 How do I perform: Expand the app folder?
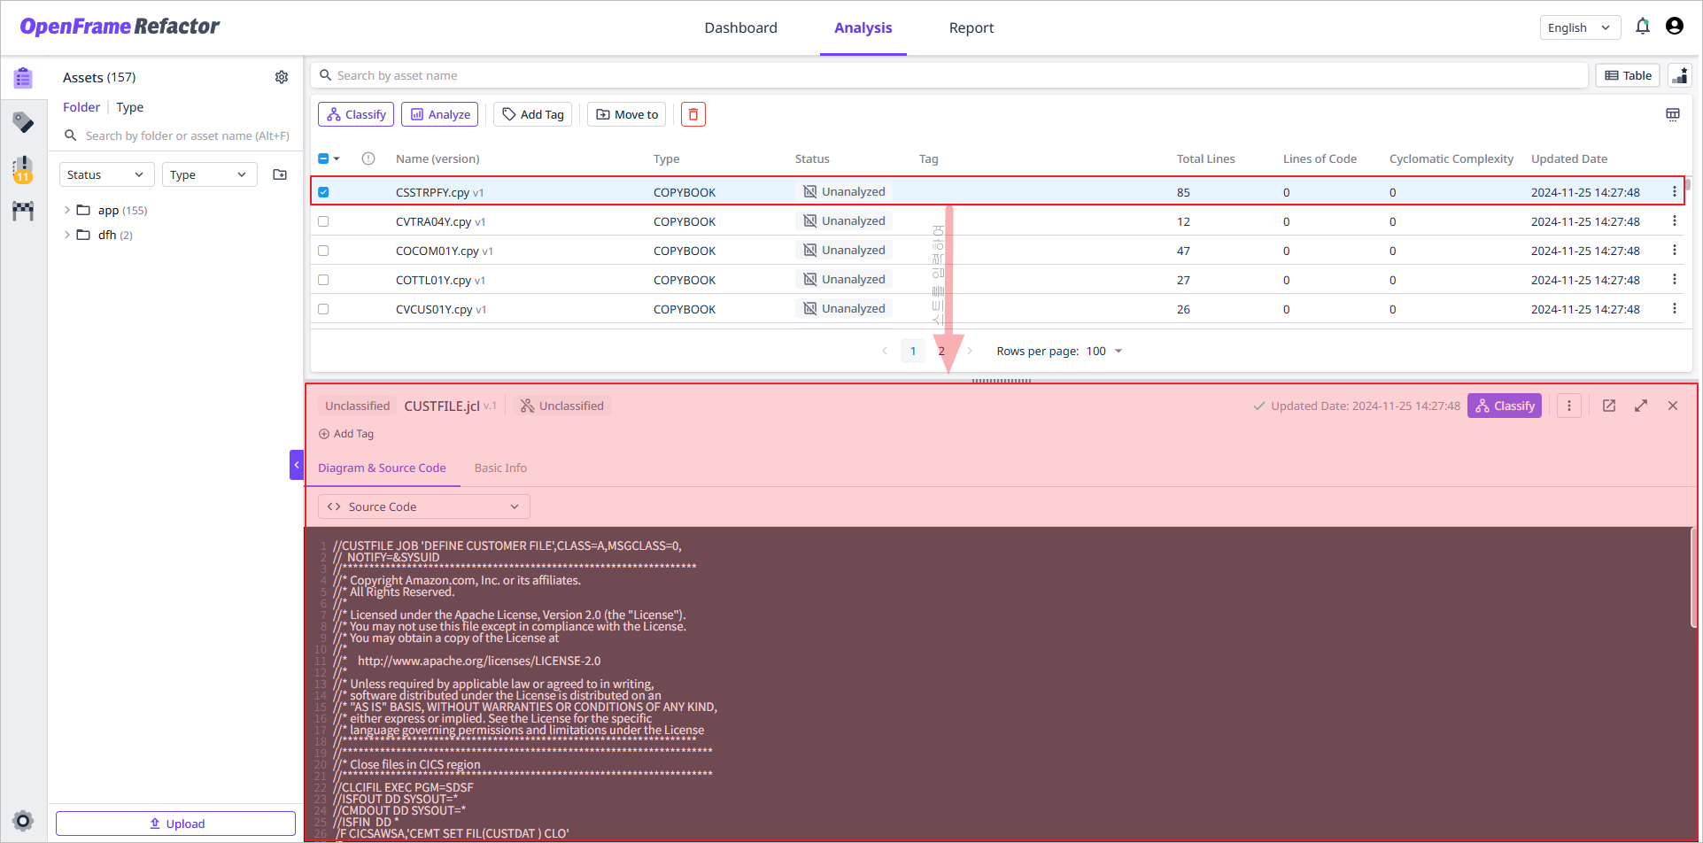click(x=67, y=210)
